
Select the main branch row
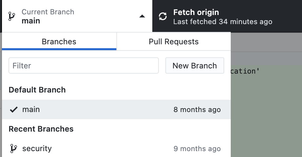pyautogui.click(x=116, y=109)
